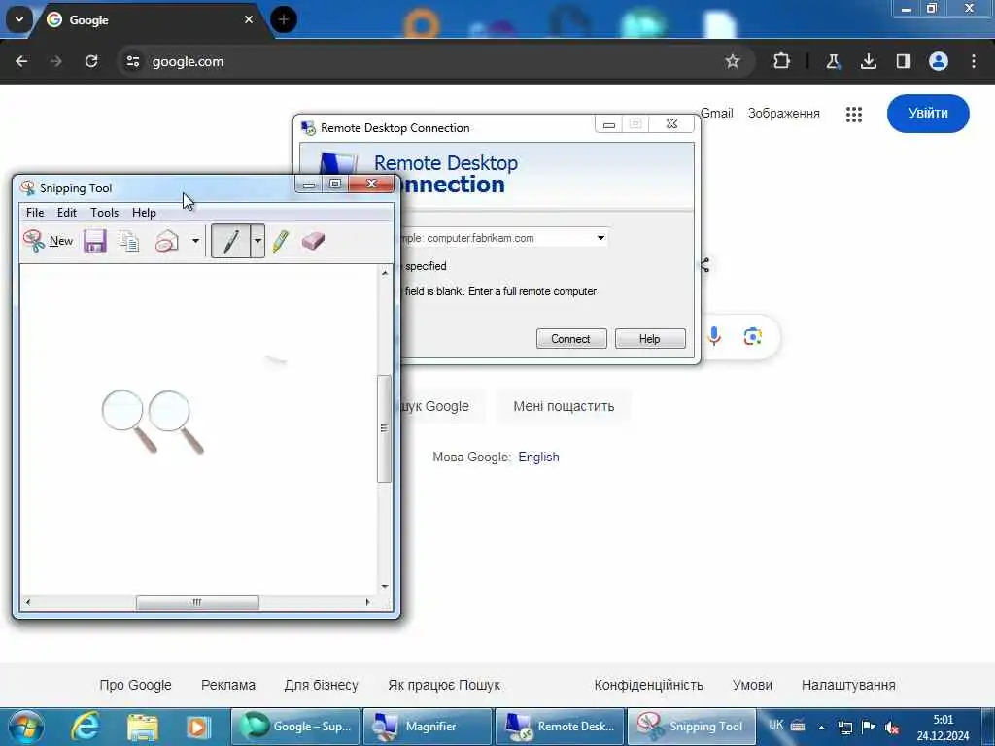Open Зображення (Images) link on Google

(x=784, y=113)
